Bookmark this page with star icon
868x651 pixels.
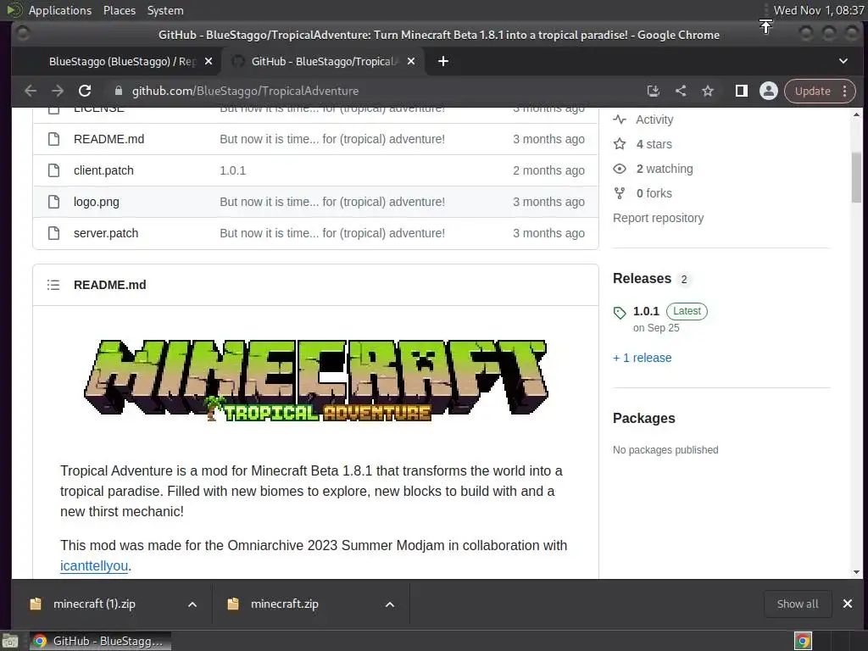(x=708, y=91)
